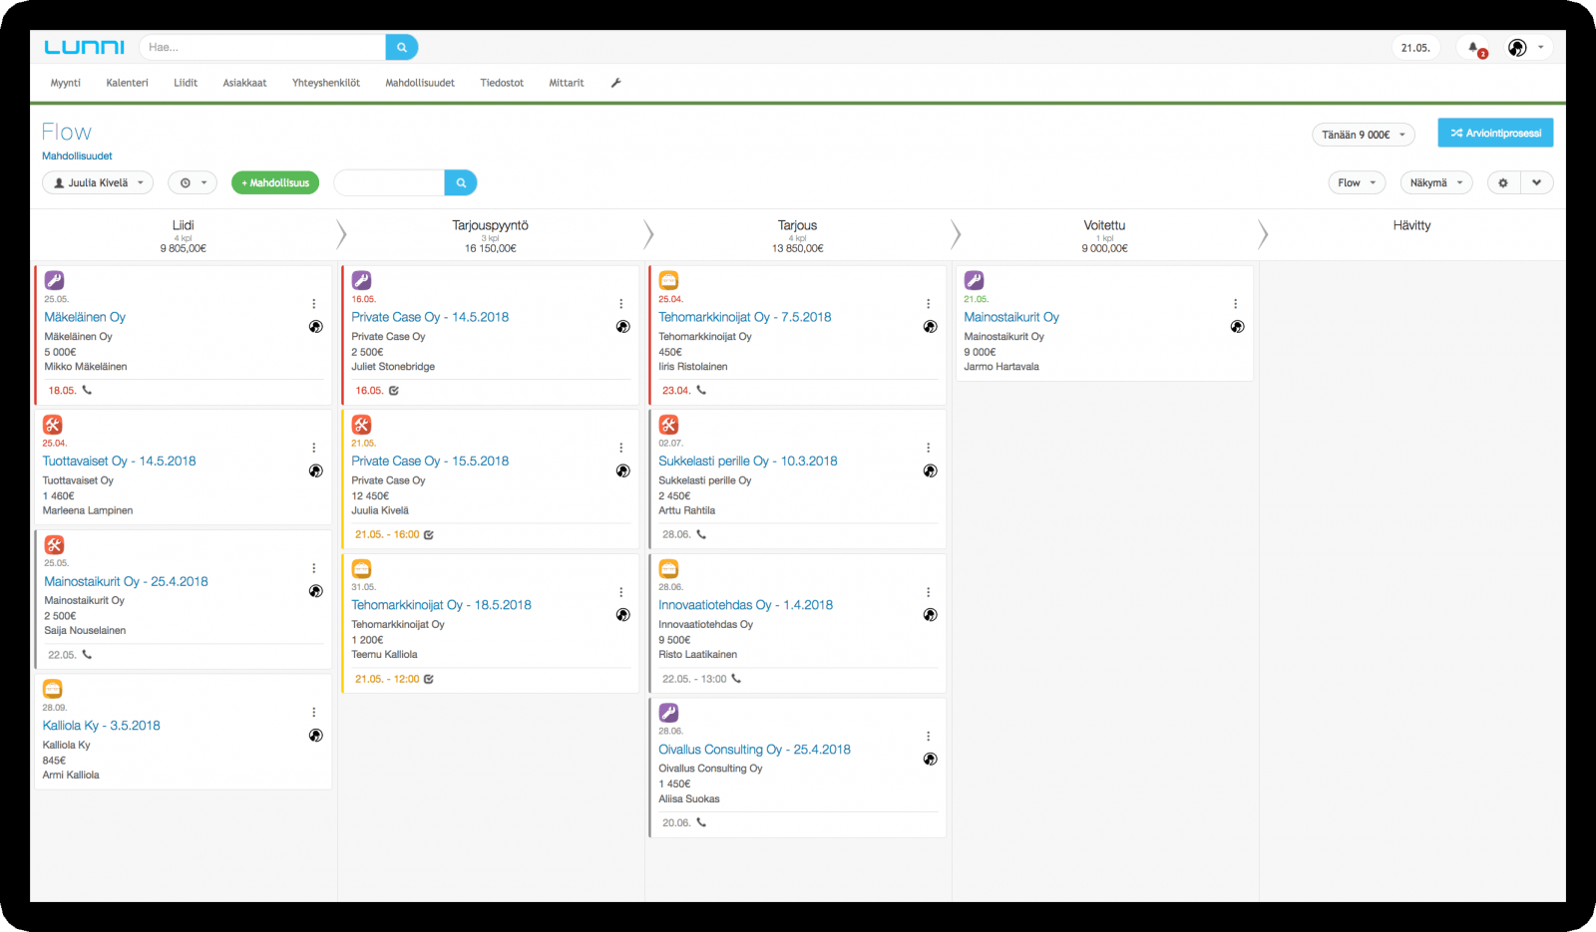
Task: Open three-dot menu on Oivallus Consulting card
Action: coord(928,736)
